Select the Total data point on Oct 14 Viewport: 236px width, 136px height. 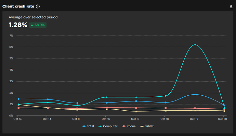point(48,99)
